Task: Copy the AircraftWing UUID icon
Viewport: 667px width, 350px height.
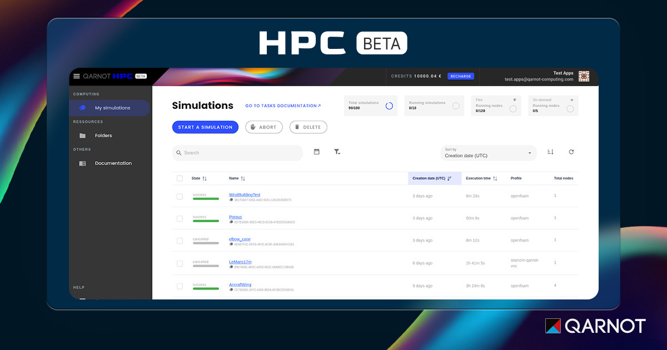Action: (x=231, y=290)
